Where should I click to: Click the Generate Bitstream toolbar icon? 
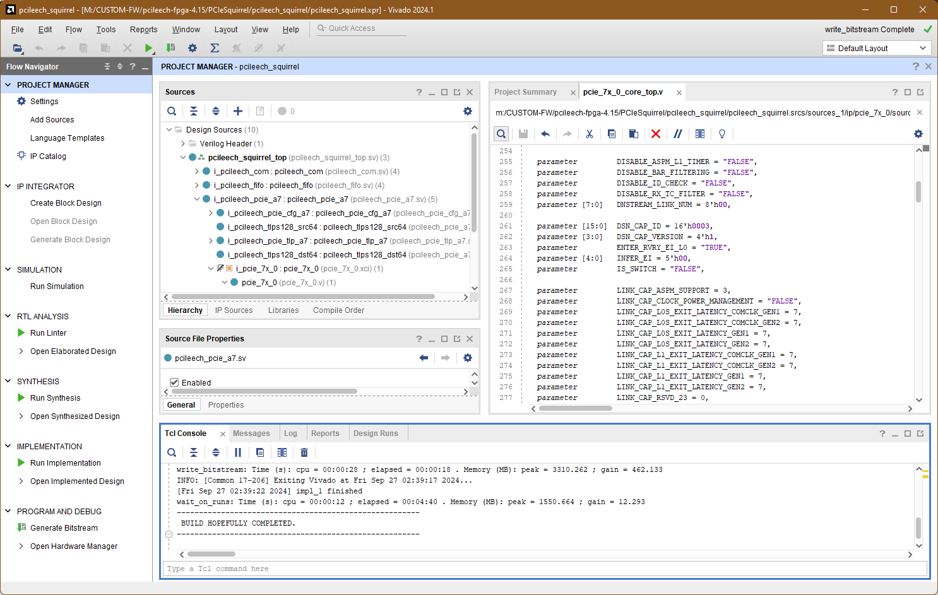[170, 48]
